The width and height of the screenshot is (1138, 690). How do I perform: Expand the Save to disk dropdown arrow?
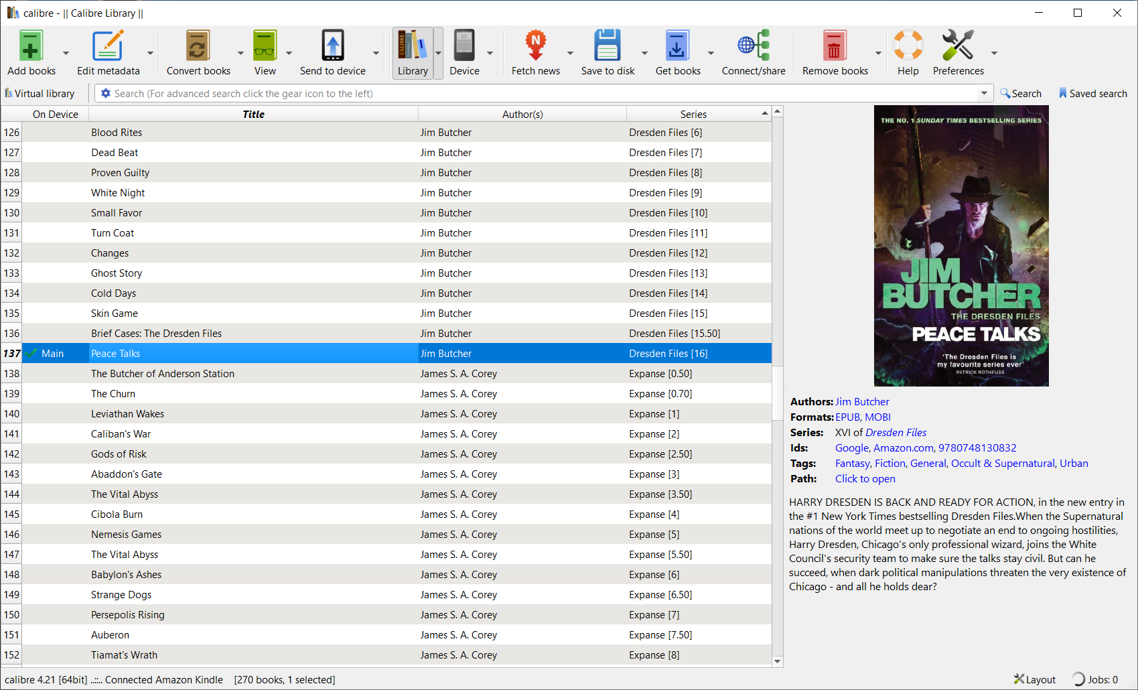pos(644,53)
